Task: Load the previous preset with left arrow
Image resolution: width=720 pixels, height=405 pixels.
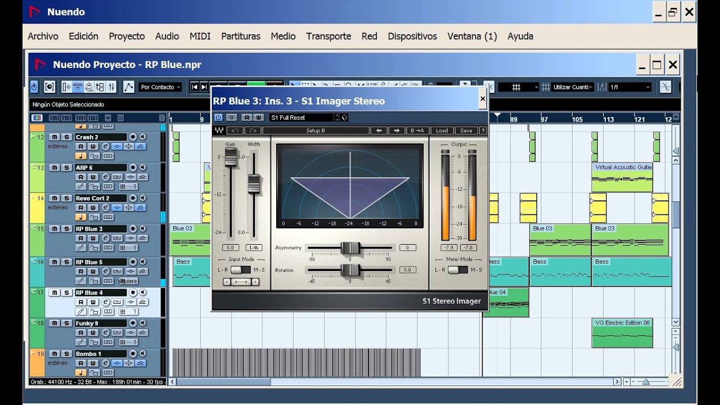Action: tap(379, 130)
